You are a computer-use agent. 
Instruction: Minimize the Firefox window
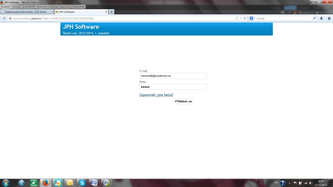pyautogui.click(x=313, y=2)
